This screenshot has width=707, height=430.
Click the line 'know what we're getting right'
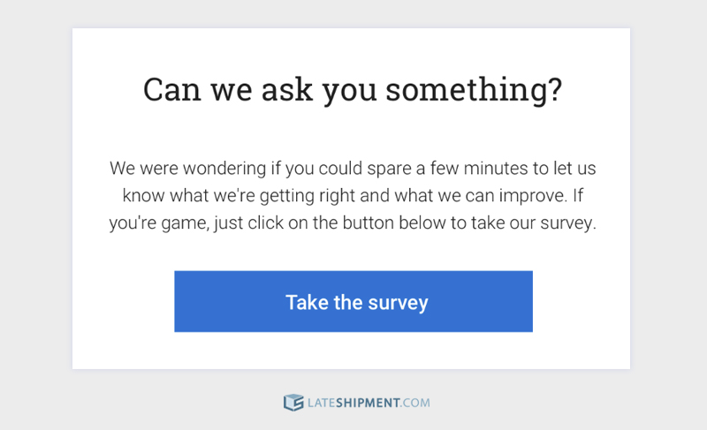[x=353, y=196]
